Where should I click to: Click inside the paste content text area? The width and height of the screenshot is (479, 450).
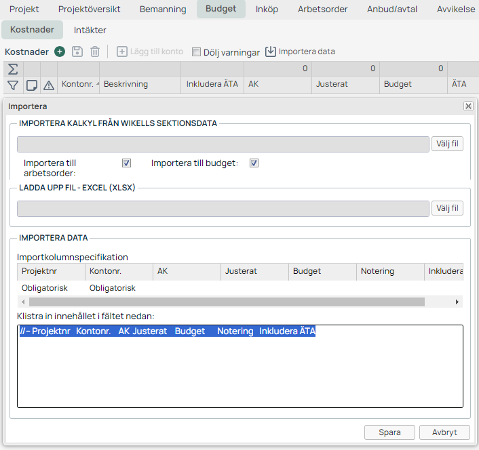pos(240,366)
